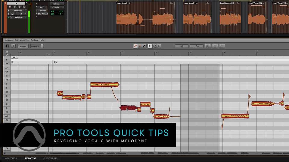Open the dyn timebase selector
The width and height of the screenshot is (289, 162).
[13, 14]
